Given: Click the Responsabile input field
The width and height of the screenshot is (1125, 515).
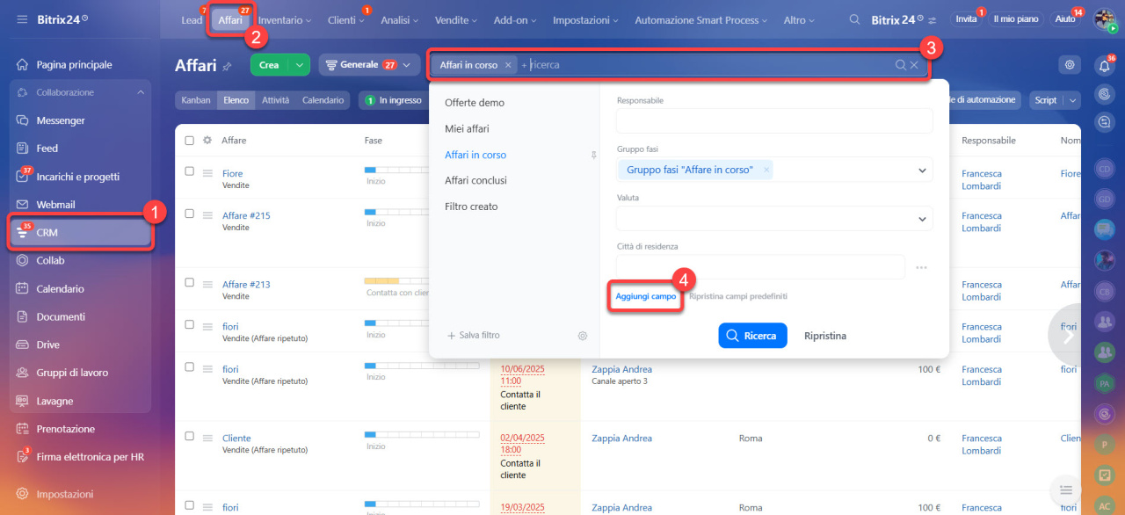Looking at the screenshot, I should tap(774, 121).
